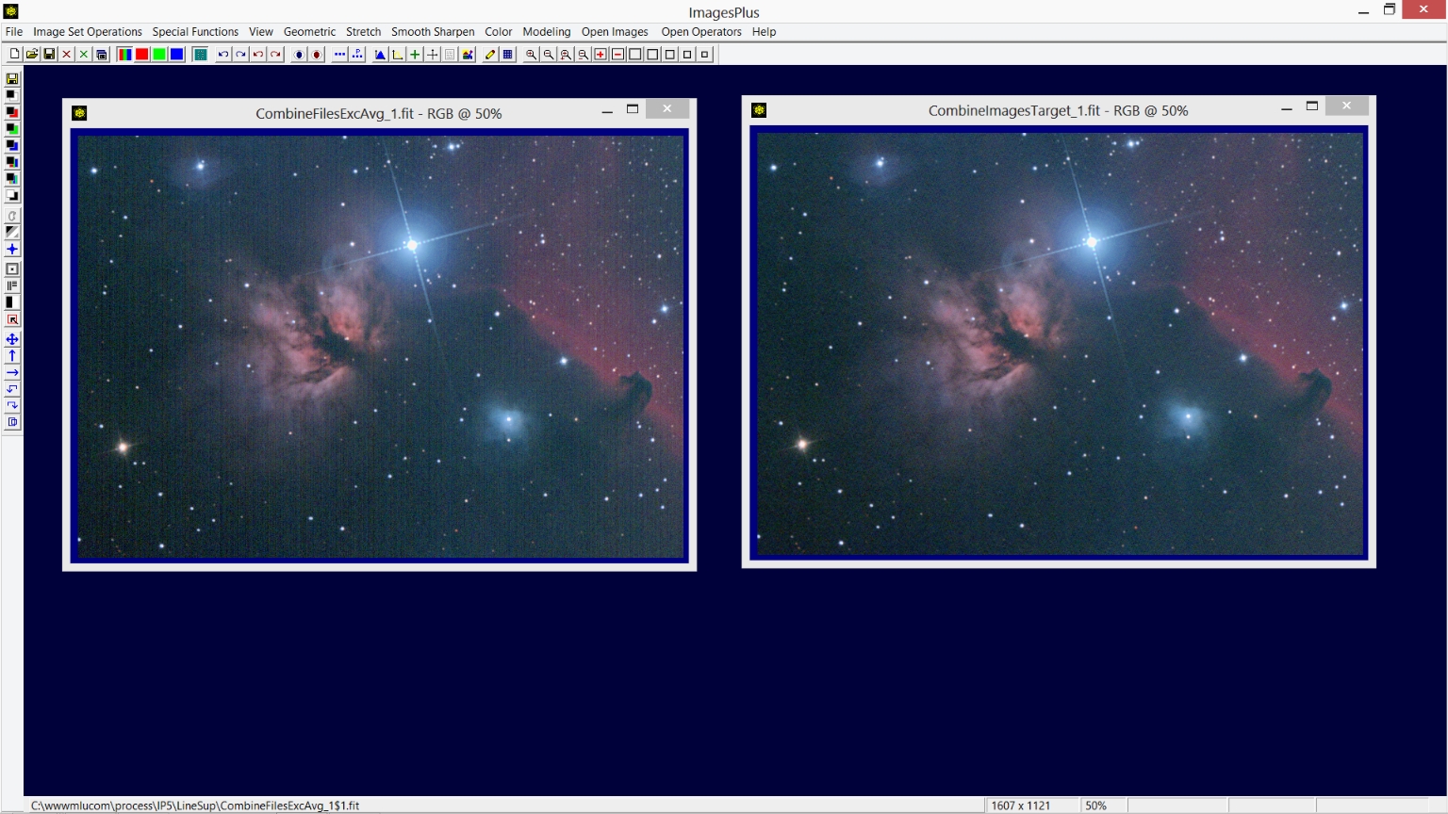
Task: Show the RGB color channels view
Action: (x=124, y=55)
